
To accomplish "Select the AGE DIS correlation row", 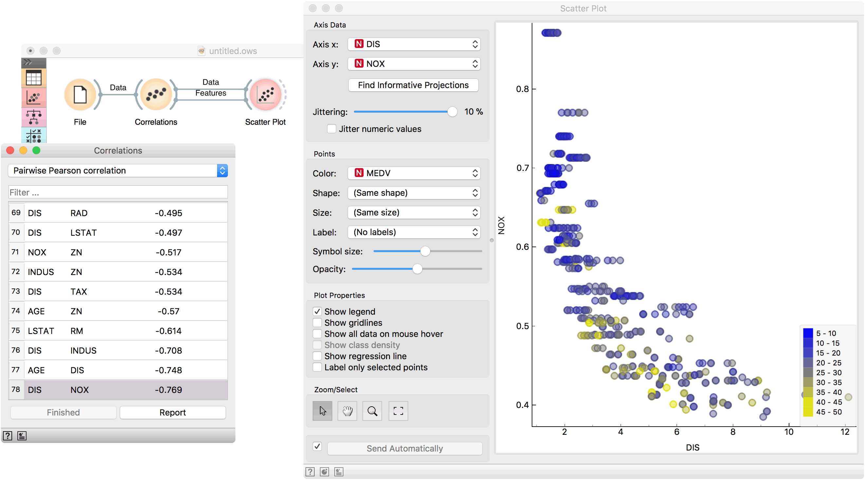I will [x=118, y=370].
